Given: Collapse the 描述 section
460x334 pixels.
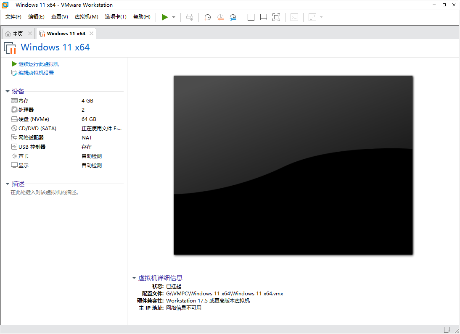Looking at the screenshot, I should 8,184.
